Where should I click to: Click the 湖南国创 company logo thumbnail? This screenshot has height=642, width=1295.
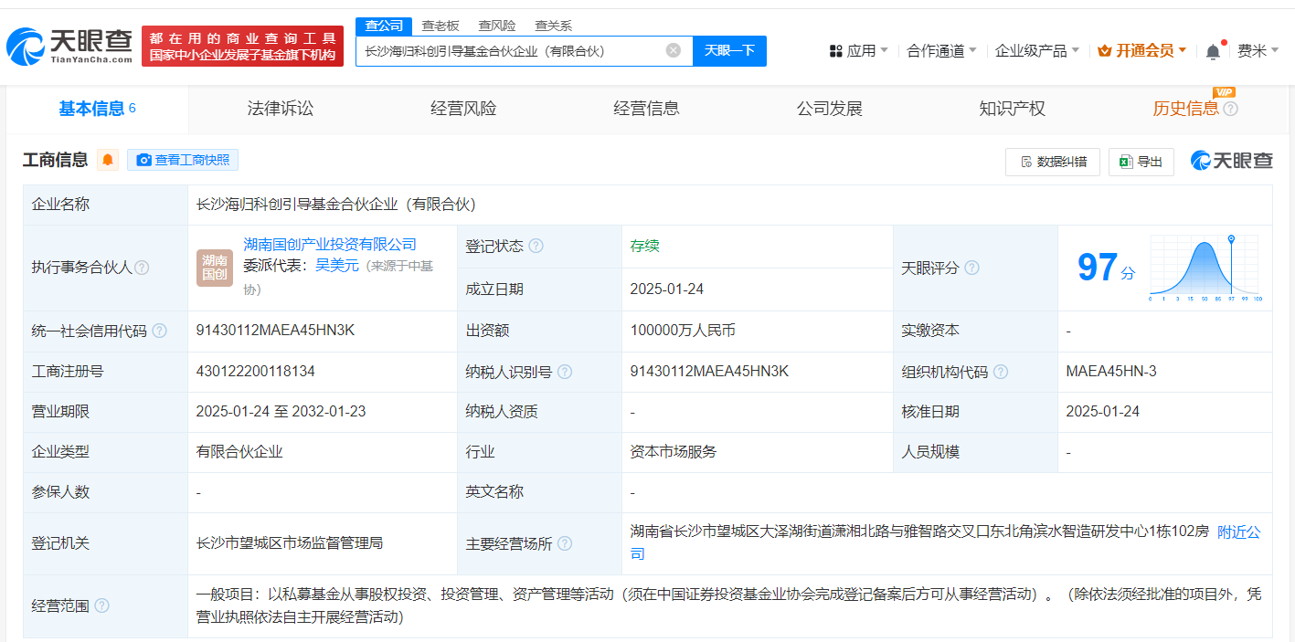click(215, 268)
